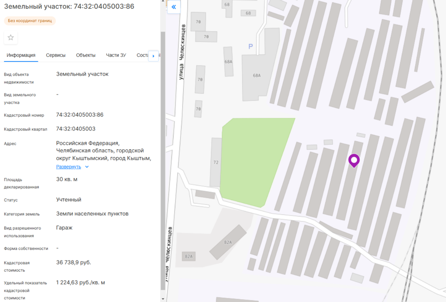Click the Гараж permitted use value

(x=64, y=228)
